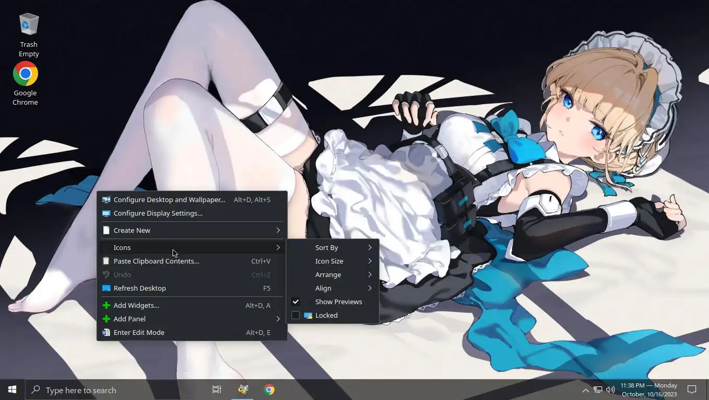
Task: Show hidden system tray icons
Action: [x=585, y=390]
